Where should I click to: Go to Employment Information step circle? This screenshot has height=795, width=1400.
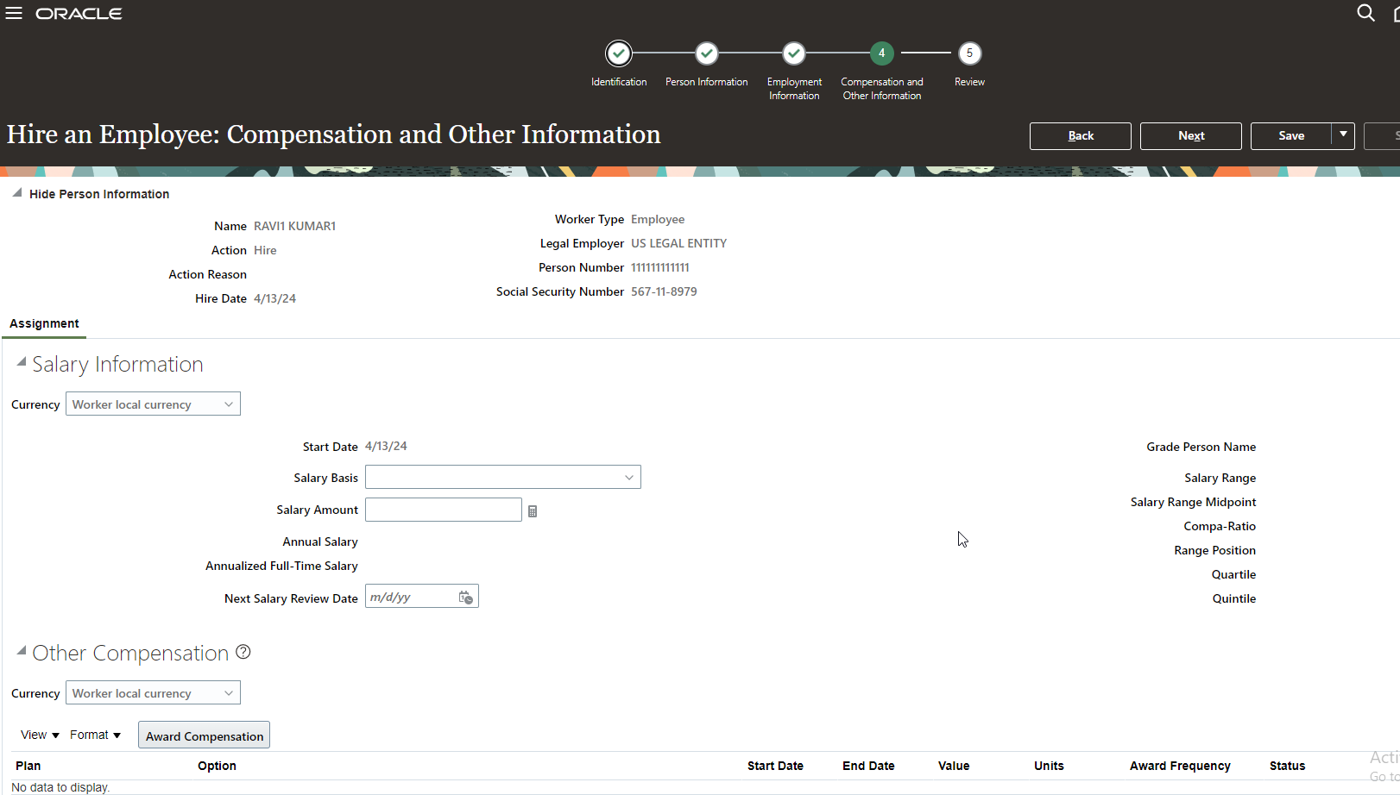pyautogui.click(x=794, y=53)
